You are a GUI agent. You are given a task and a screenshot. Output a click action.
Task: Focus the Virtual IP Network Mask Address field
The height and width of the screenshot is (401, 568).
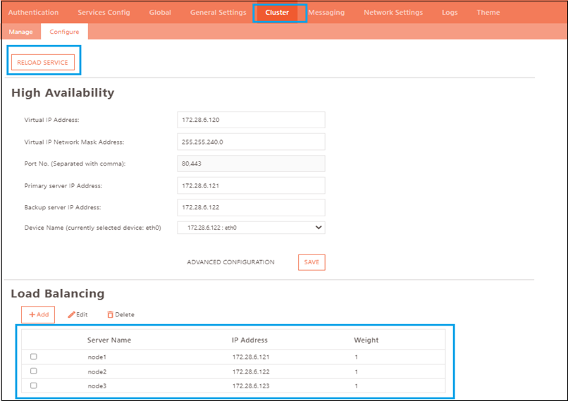251,142
